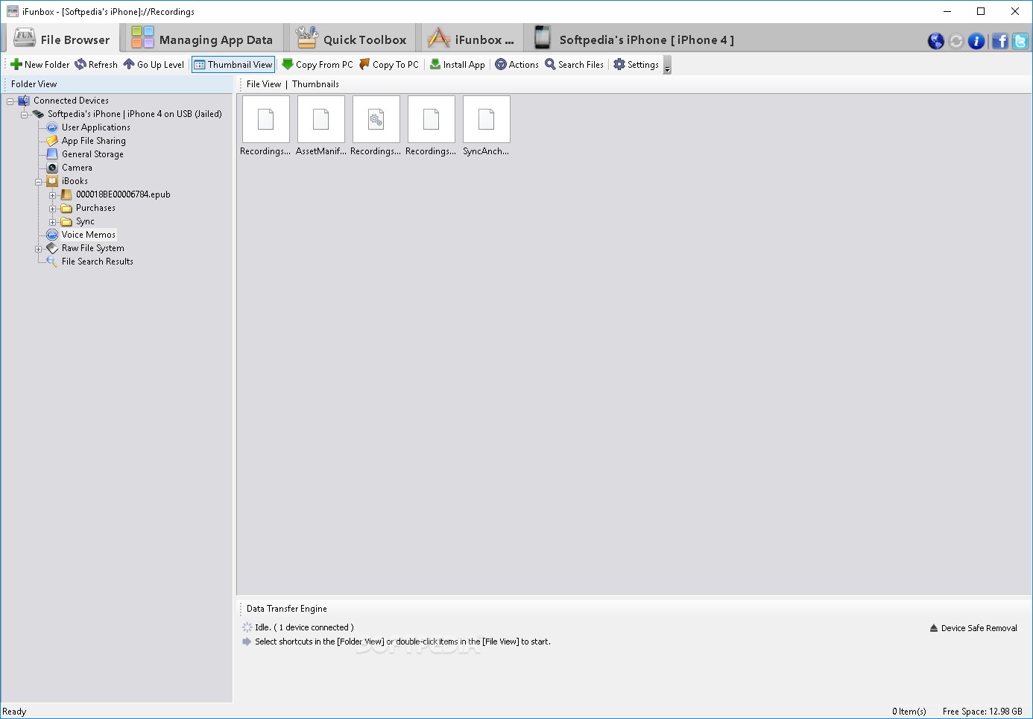1033x719 pixels.
Task: Select Voice Memos tree item
Action: 88,235
